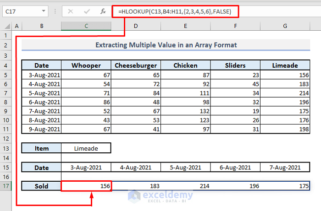Click Limeade value 176 in row 10
321x211 pixels.
pos(285,120)
